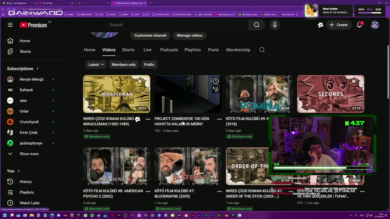Screen dimensions: 390x219
Task: Open Steam from the taskbar
Action: pyautogui.click(x=99, y=215)
